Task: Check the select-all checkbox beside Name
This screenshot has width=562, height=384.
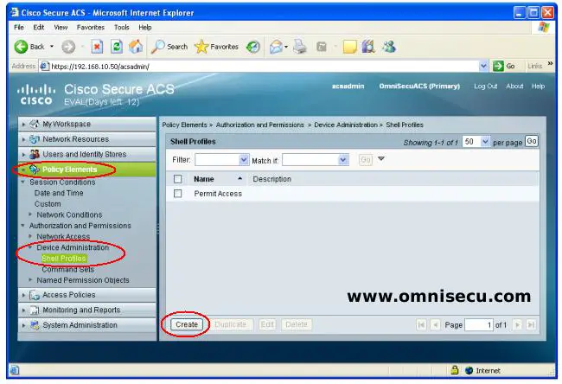Action: (177, 179)
